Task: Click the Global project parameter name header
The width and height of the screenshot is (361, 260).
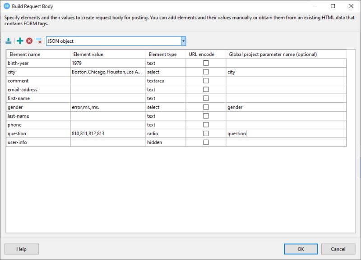Action: (x=286, y=54)
